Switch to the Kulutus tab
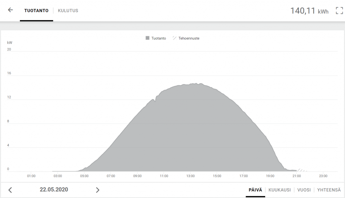The image size is (345, 198). point(68,10)
